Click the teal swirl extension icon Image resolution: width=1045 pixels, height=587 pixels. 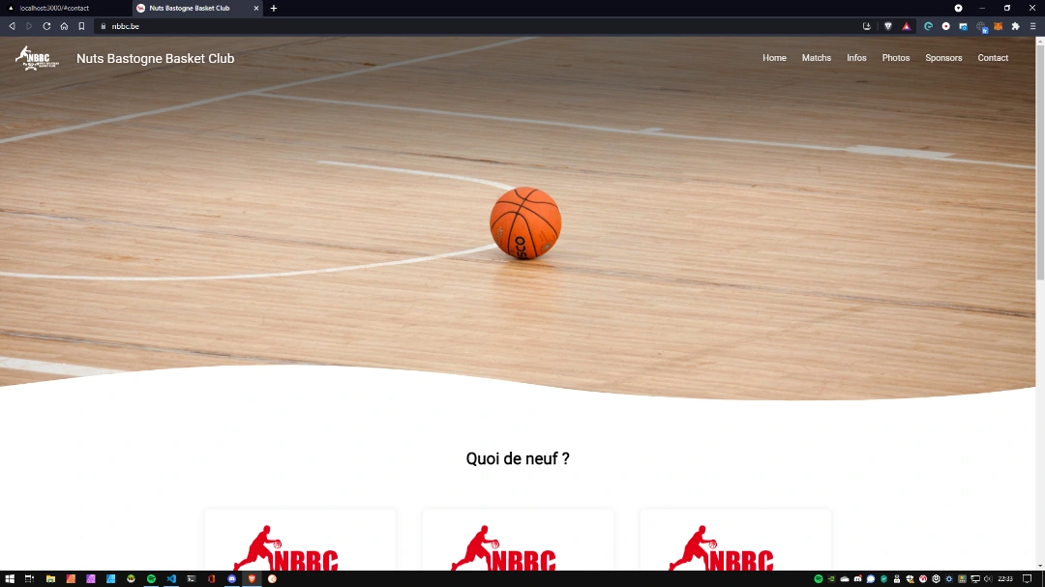928,26
